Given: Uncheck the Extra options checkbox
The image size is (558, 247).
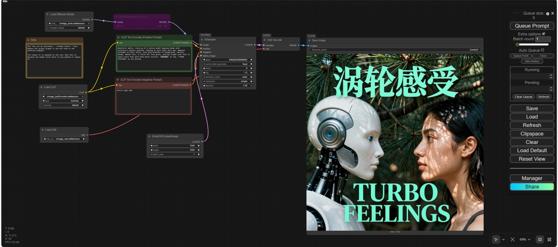Looking at the screenshot, I should click(543, 34).
